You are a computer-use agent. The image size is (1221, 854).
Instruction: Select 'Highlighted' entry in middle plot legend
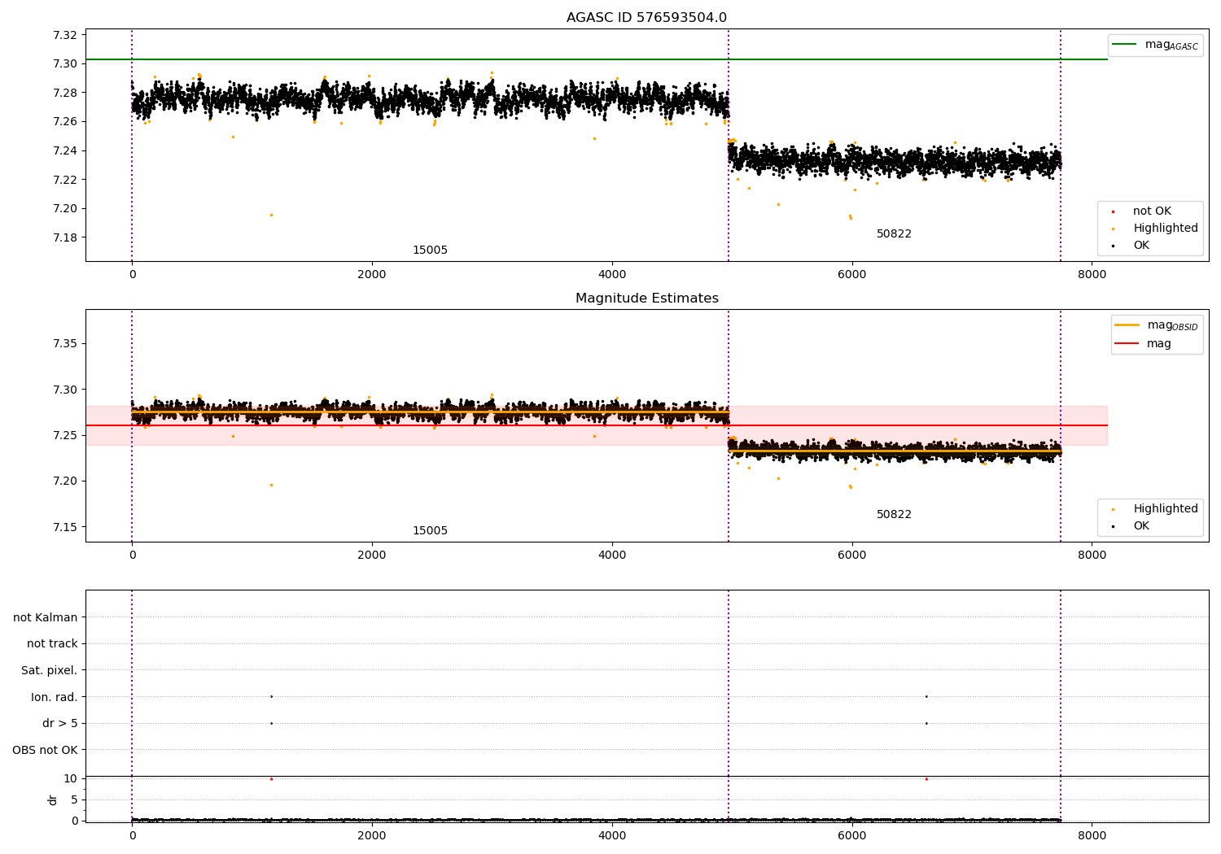tap(1166, 509)
